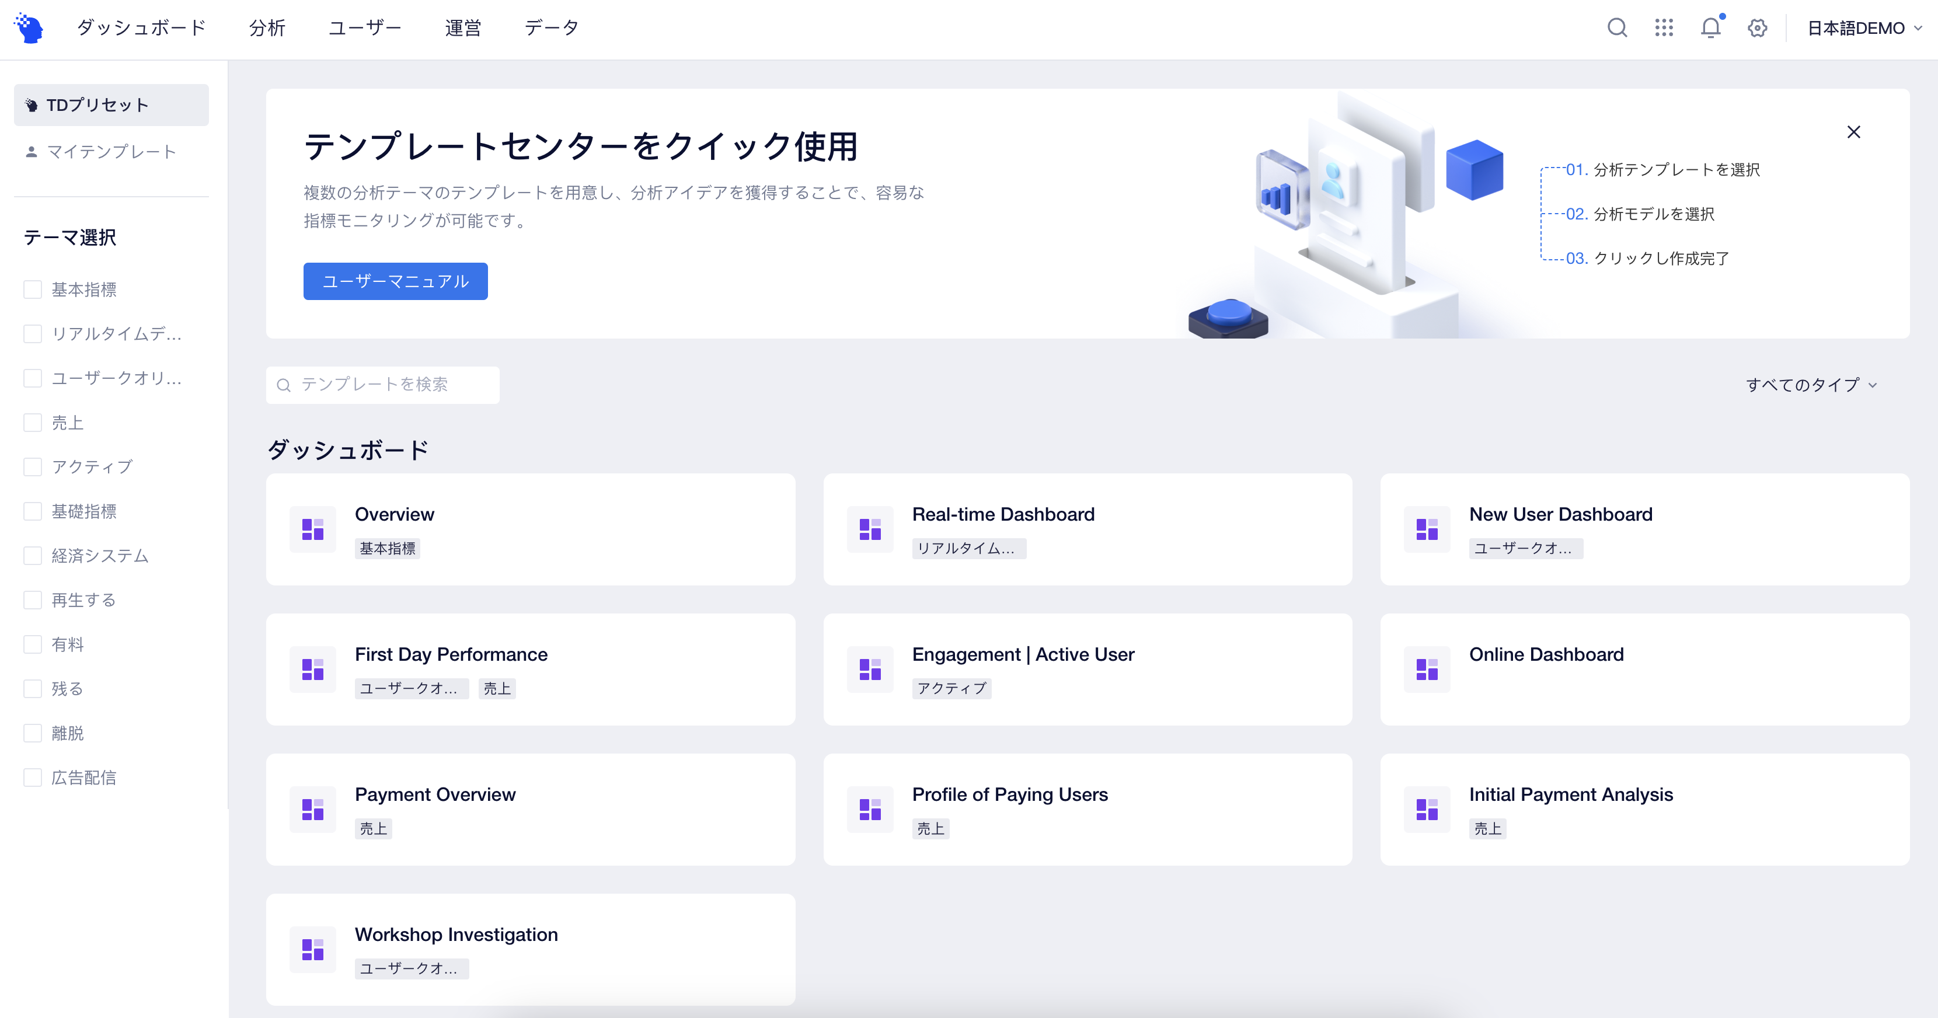
Task: Check the 広告配信 theme checkbox
Action: pyautogui.click(x=32, y=778)
